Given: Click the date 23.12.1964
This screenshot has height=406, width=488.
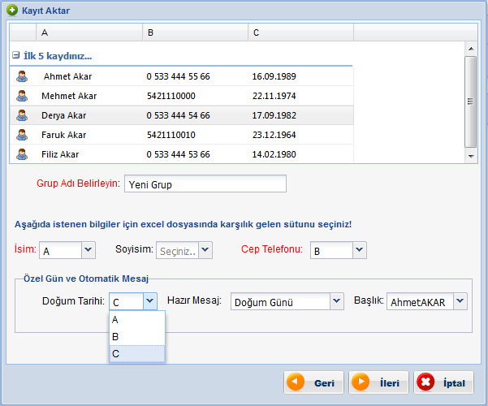Looking at the screenshot, I should coord(274,135).
